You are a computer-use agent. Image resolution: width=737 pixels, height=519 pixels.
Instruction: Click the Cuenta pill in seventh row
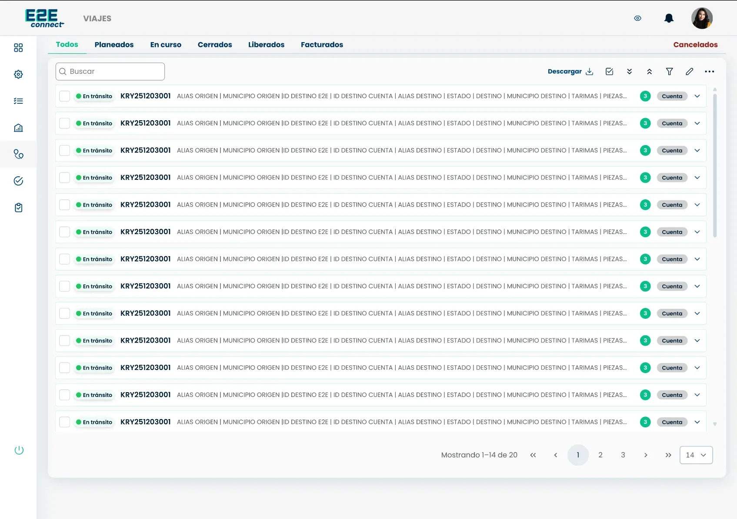coord(672,259)
